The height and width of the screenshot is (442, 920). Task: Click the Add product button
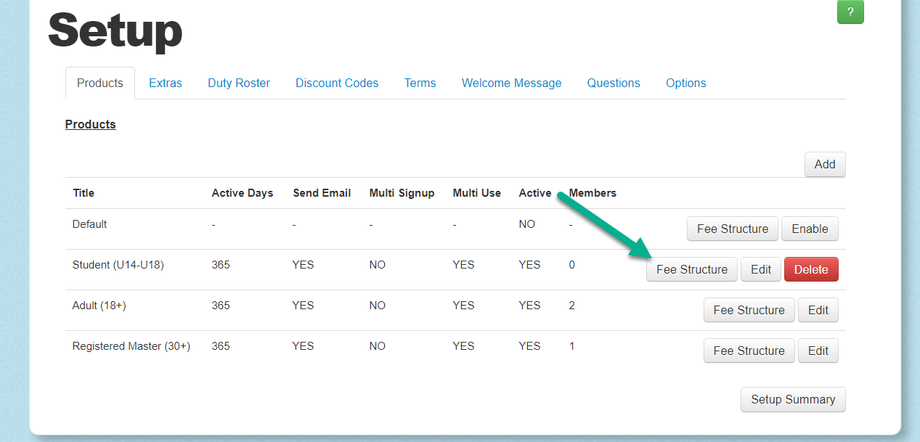point(825,164)
